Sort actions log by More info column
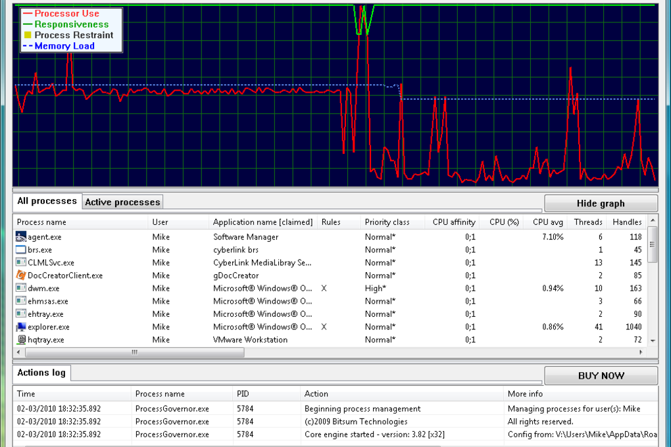Screen dimensions: 671x447 581,394
